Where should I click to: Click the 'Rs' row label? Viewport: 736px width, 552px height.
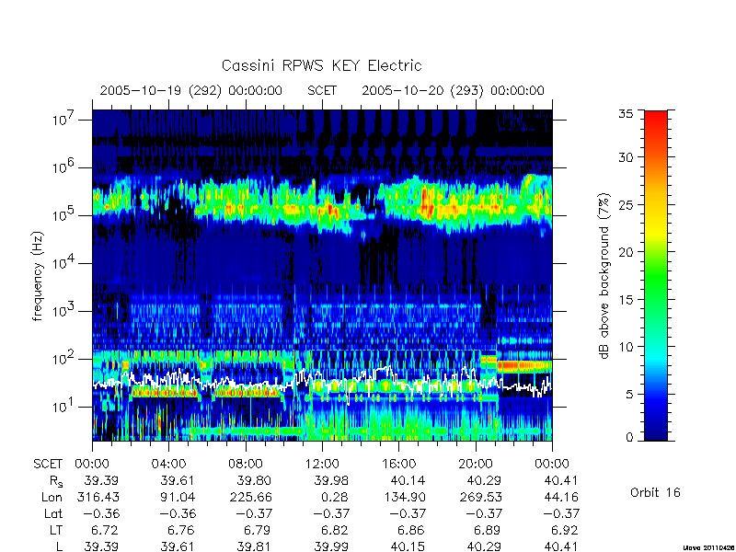coord(56,481)
